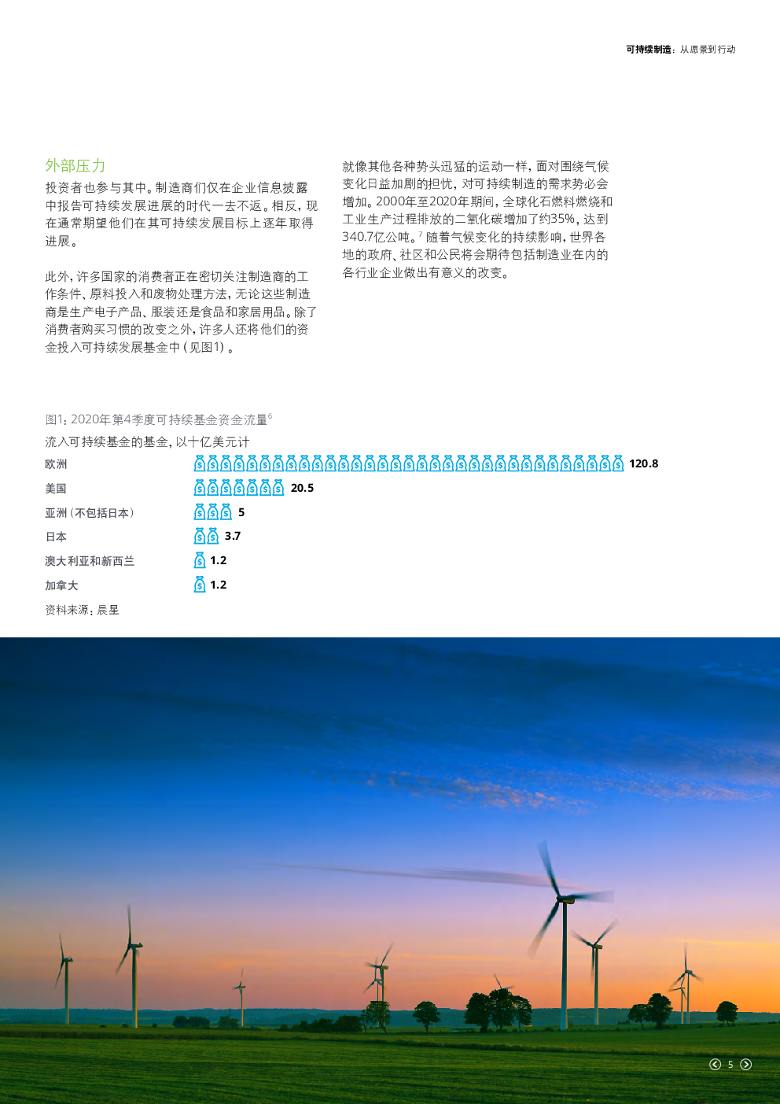The width and height of the screenshot is (780, 1104).
Task: Click first money bag icon in 日本 row
Action: (x=200, y=536)
